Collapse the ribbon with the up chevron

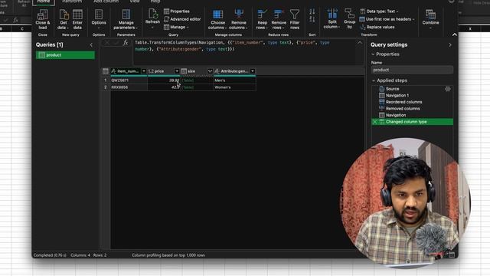click(454, 34)
